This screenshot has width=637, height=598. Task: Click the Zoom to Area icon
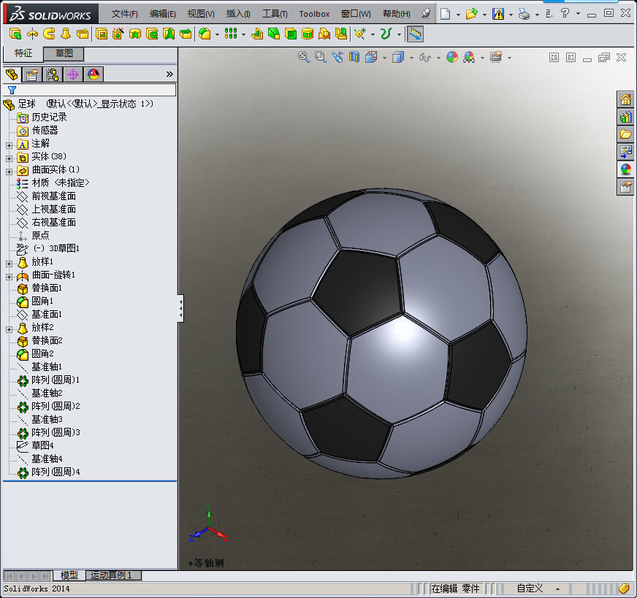point(321,57)
